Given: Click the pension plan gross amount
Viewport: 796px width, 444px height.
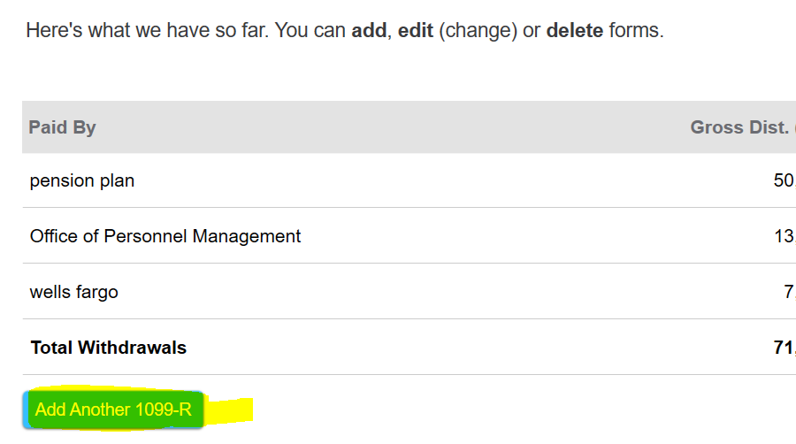Looking at the screenshot, I should coord(785,180).
